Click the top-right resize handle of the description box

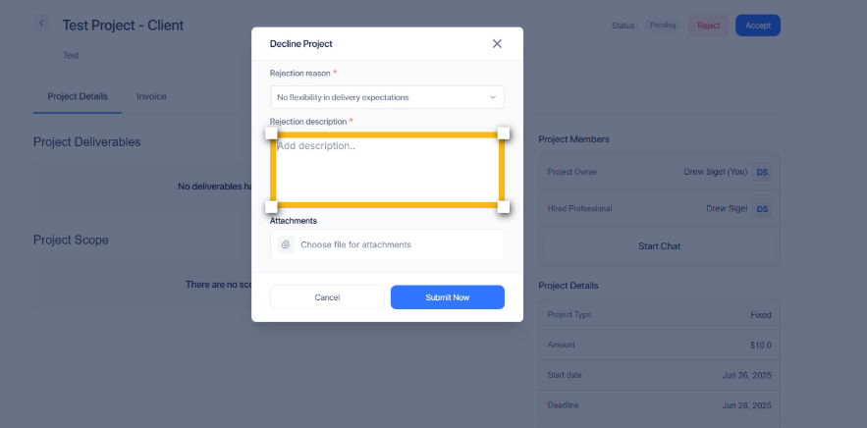(504, 133)
